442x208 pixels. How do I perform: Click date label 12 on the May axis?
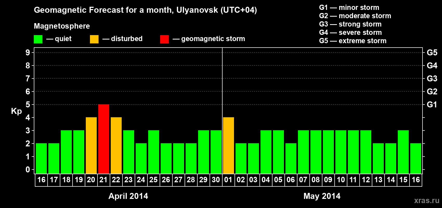click(366, 180)
